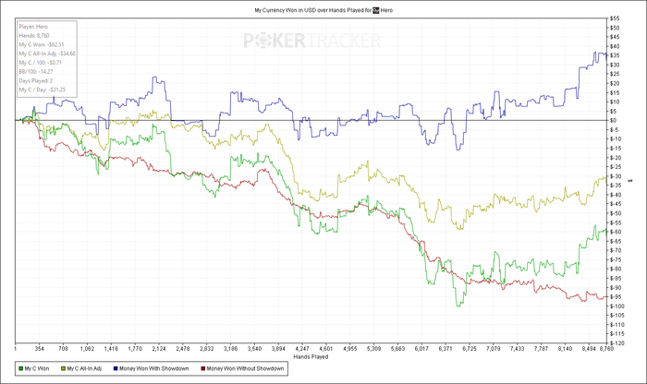The image size is (647, 384).
Task: Click the red Money Won Without Showdown swatch
Action: tap(203, 368)
